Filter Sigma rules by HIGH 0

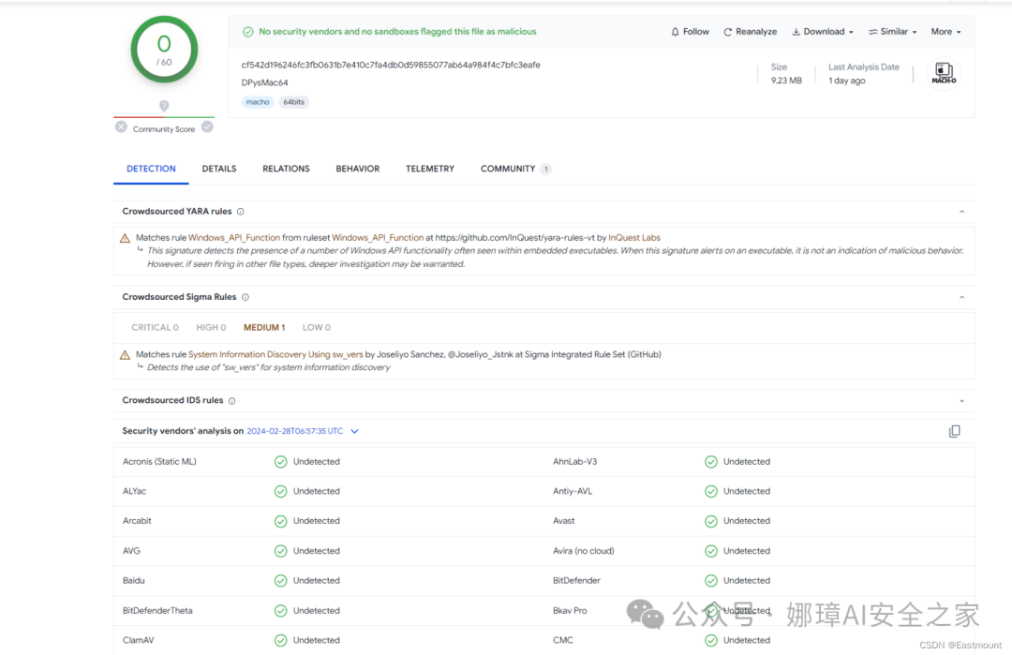tap(211, 328)
